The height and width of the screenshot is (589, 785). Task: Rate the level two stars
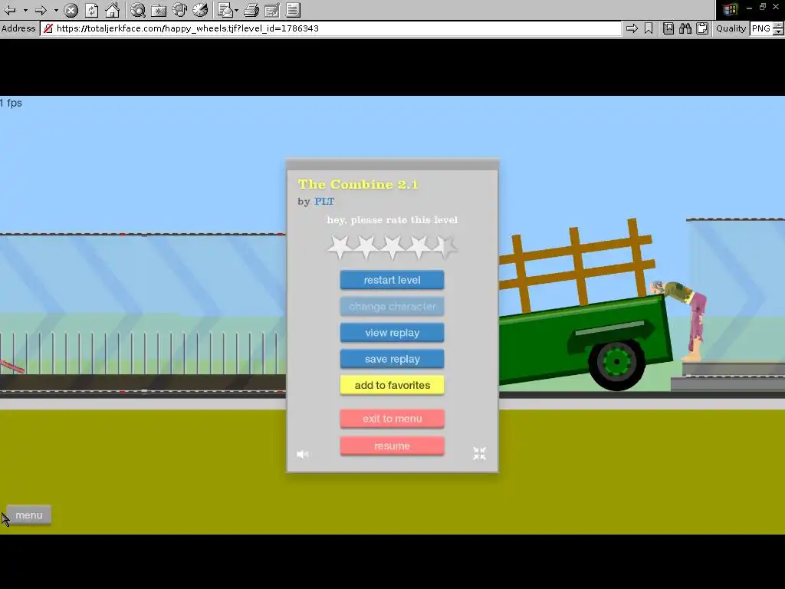coord(366,247)
